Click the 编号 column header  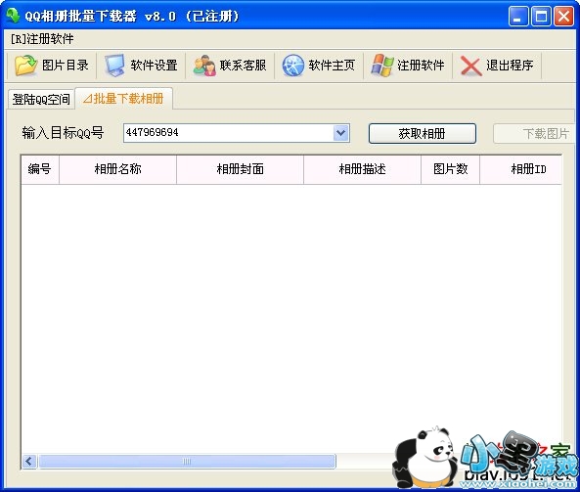click(x=40, y=169)
